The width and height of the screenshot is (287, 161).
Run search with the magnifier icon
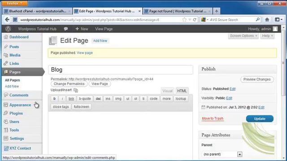coord(258,20)
